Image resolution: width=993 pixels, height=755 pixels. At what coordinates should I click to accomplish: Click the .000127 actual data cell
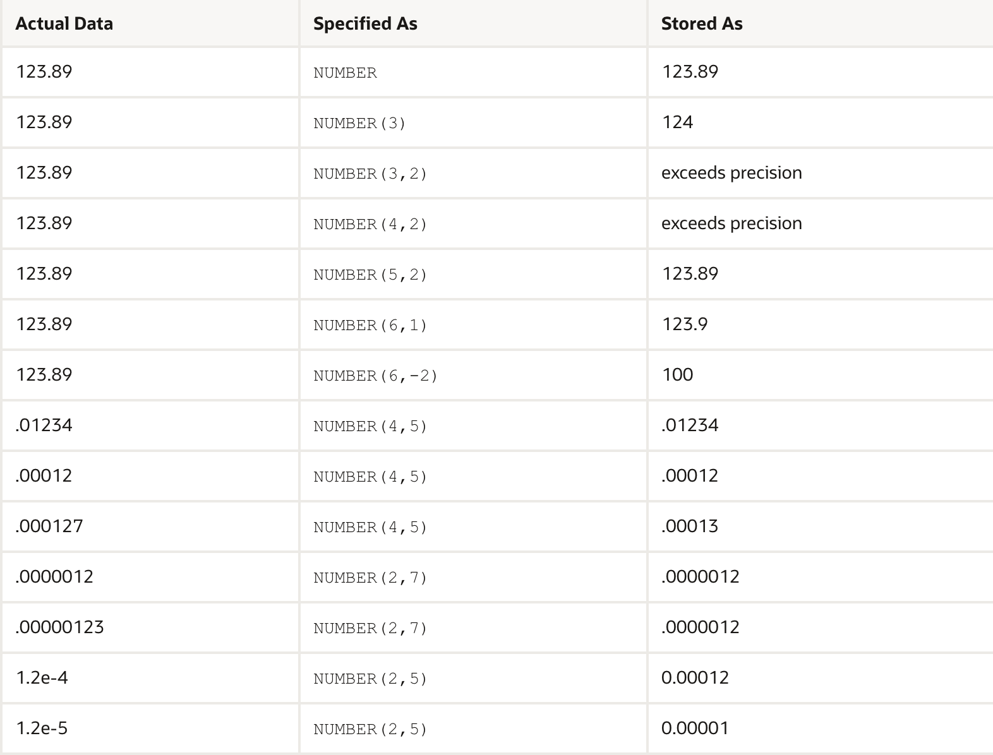tap(49, 526)
